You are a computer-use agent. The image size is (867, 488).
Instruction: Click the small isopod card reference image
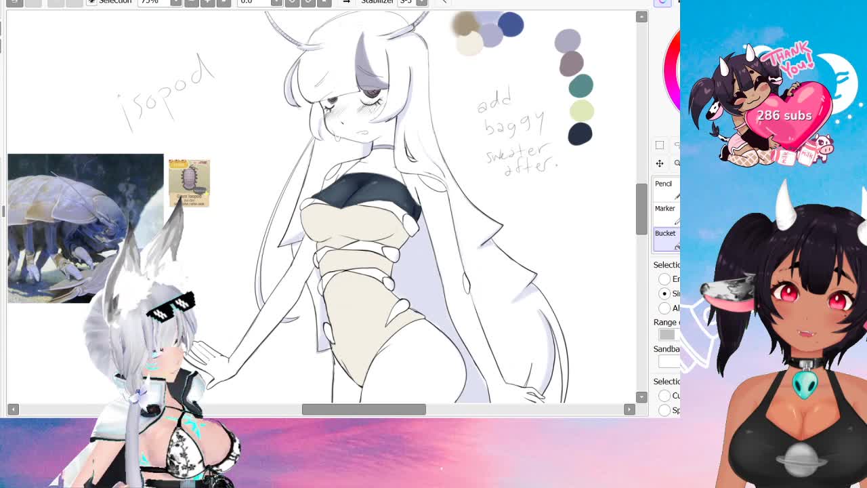pos(189,183)
